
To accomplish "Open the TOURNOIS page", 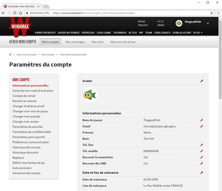I will pyautogui.click(x=120, y=32).
